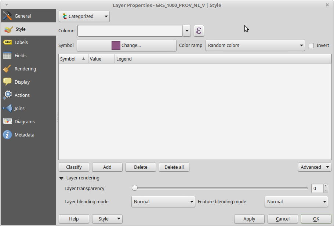Enable the Invert color ramp checkbox
Screen dimensions: 334x226
point(311,45)
